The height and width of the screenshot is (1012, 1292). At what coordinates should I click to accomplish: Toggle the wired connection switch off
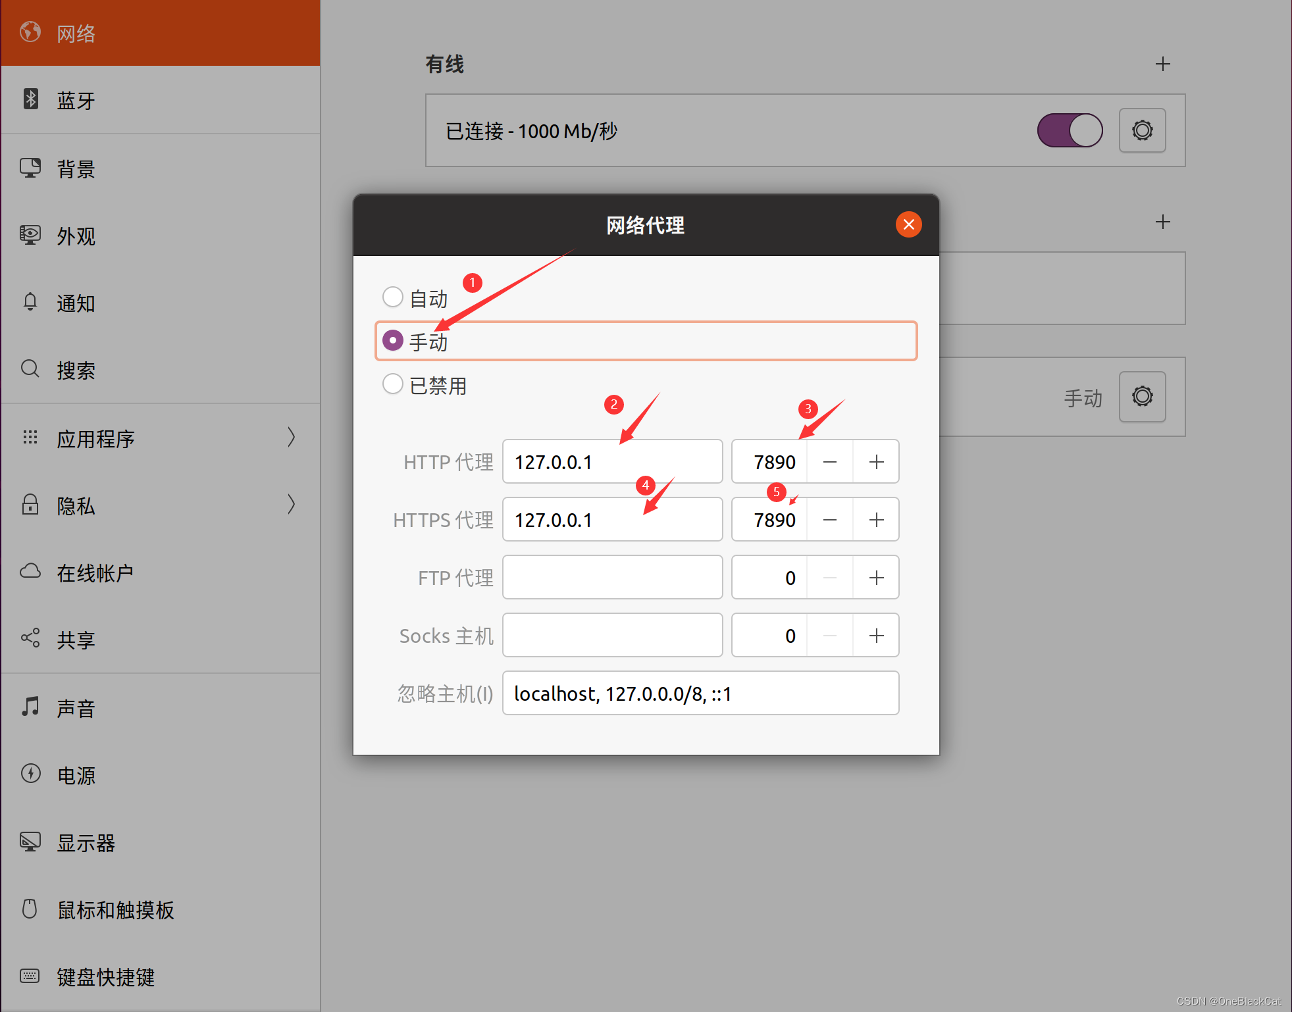tap(1070, 130)
